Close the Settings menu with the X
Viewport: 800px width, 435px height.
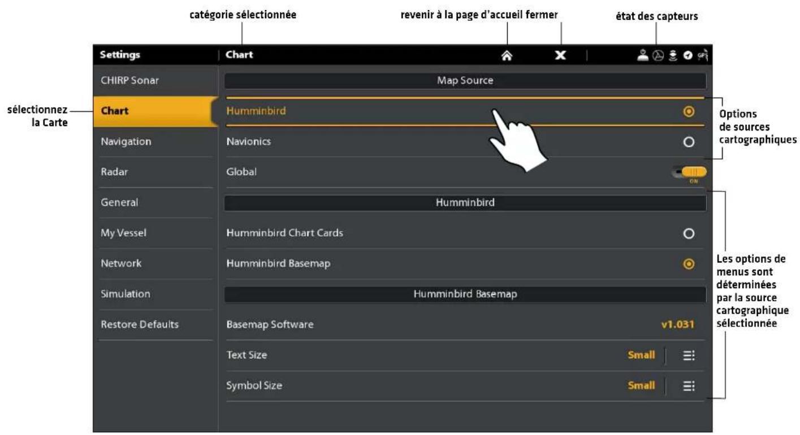tap(561, 55)
